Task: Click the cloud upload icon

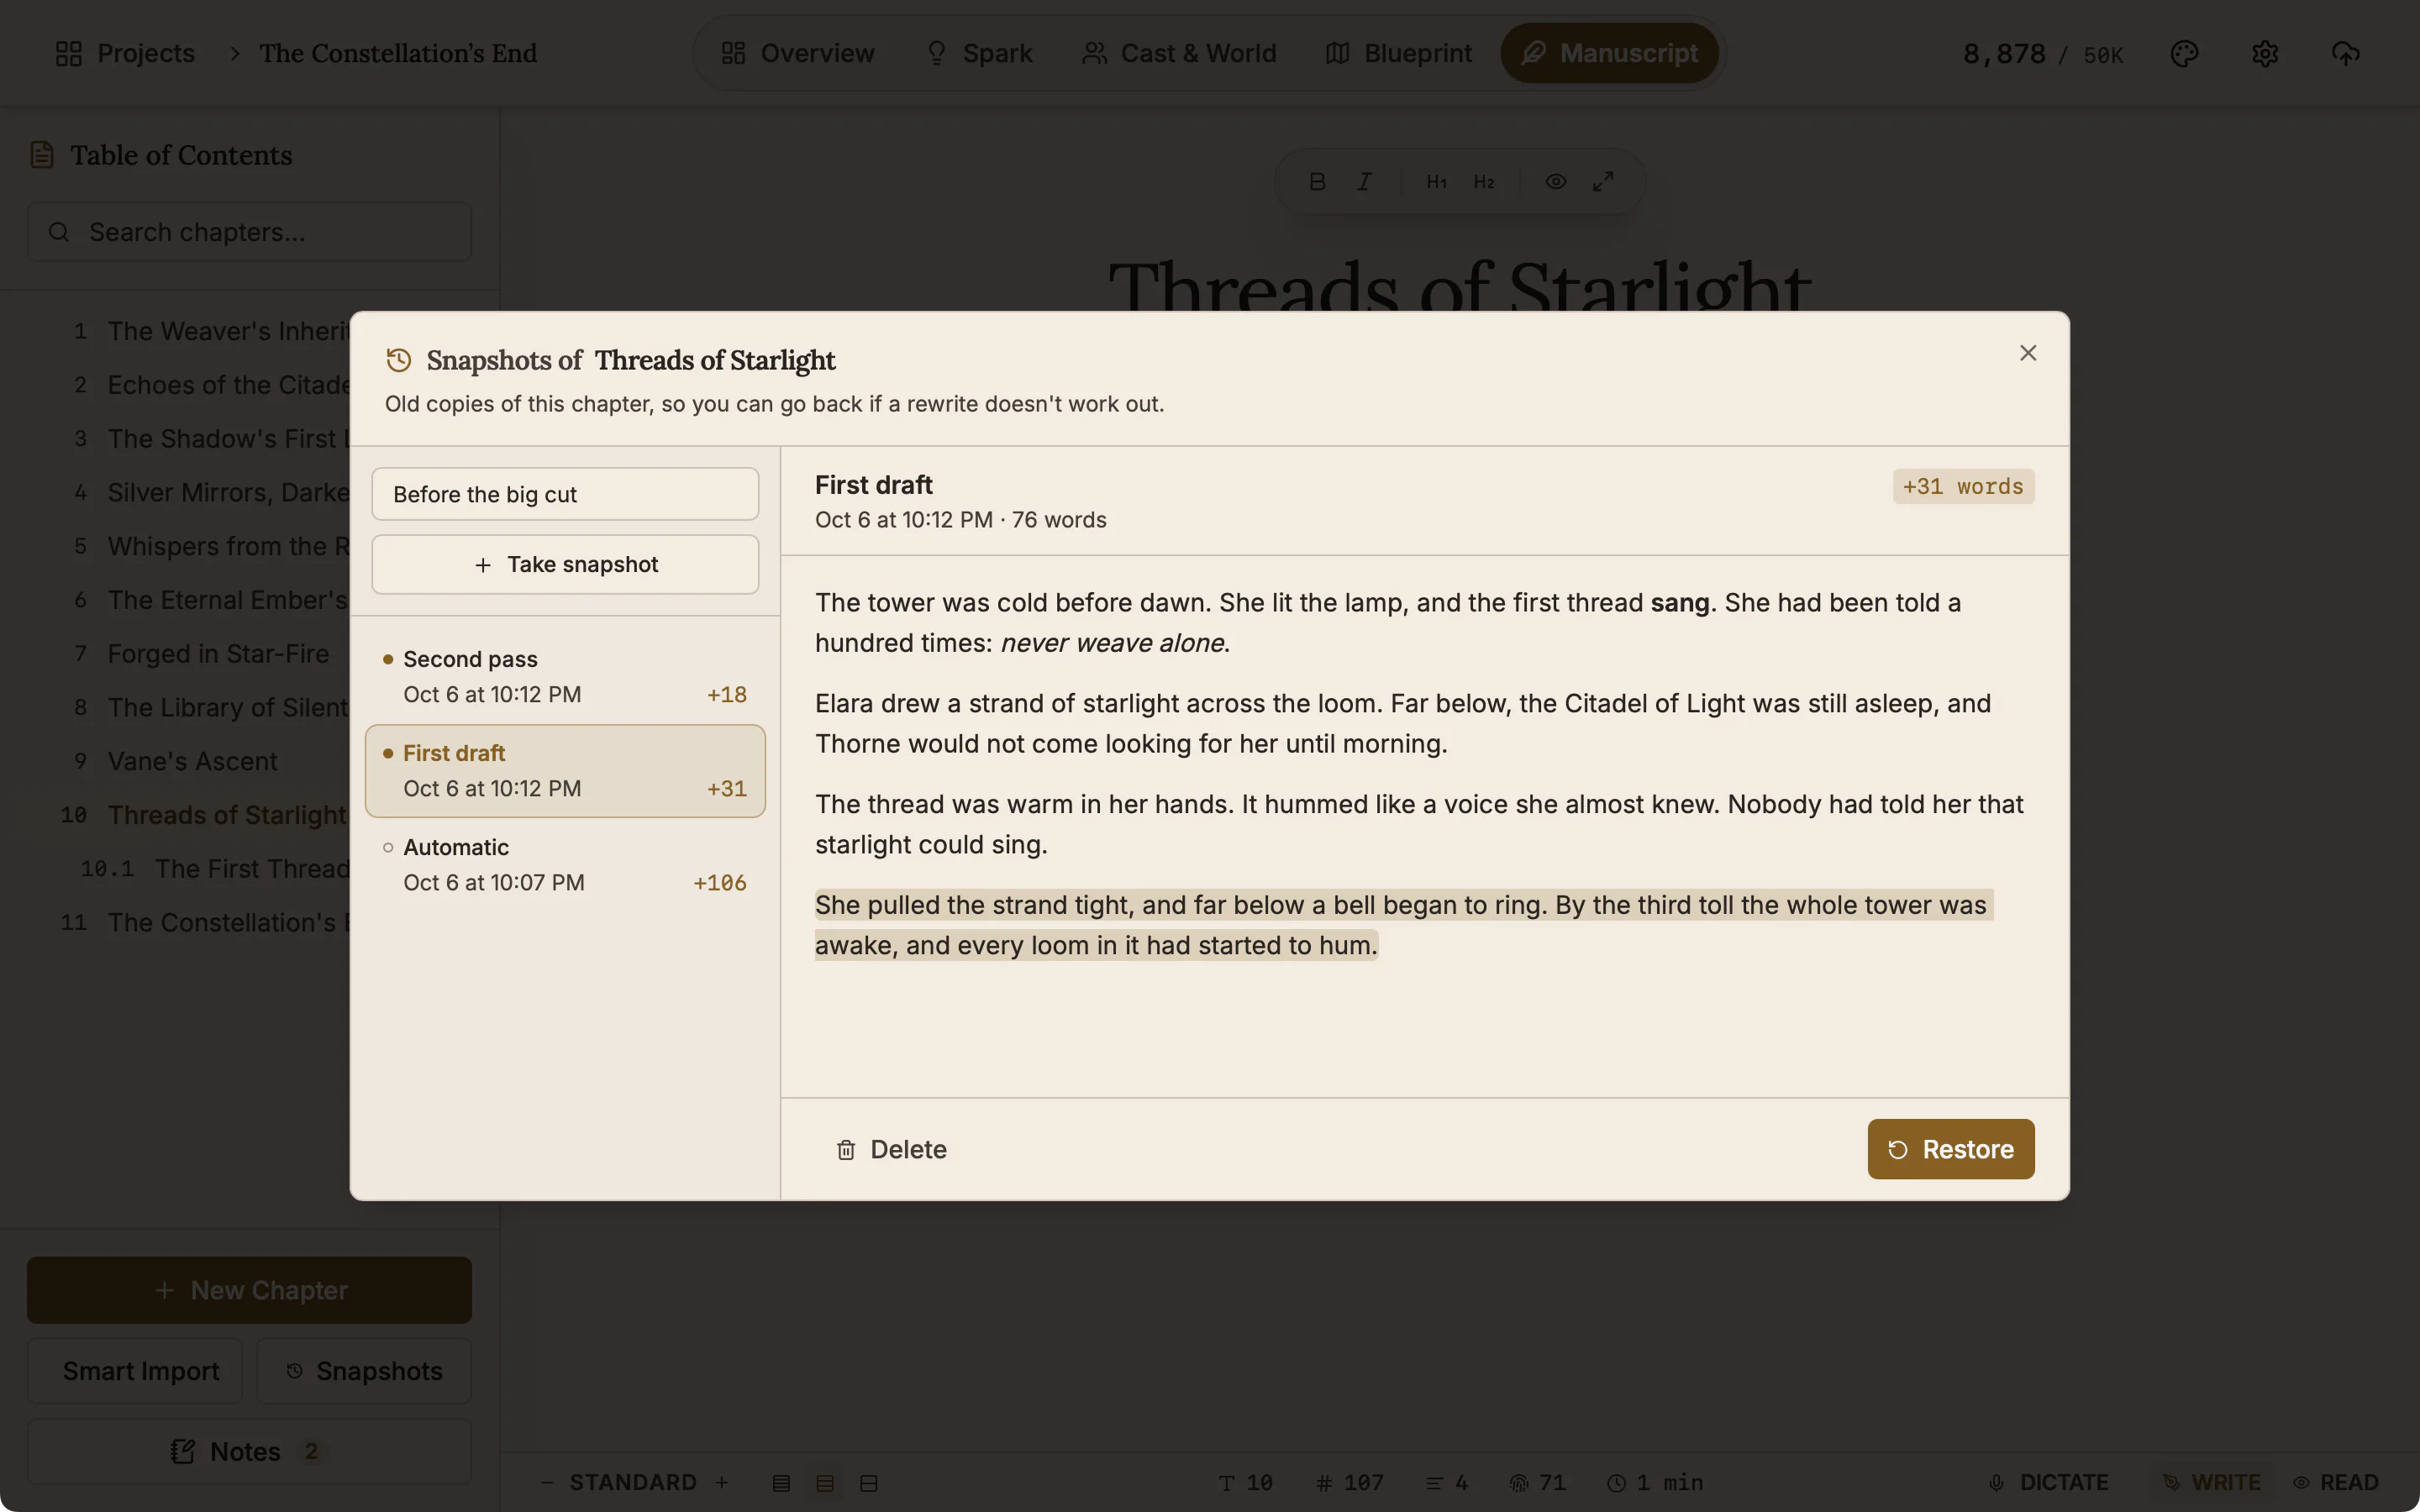Action: tap(2345, 53)
